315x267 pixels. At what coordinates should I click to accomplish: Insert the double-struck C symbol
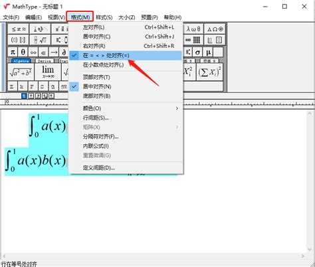coord(43,86)
